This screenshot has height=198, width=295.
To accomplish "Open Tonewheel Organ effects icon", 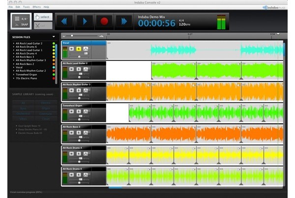I will click(x=86, y=111).
